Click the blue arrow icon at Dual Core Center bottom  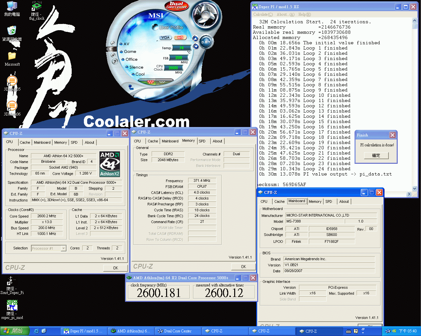pos(131,87)
